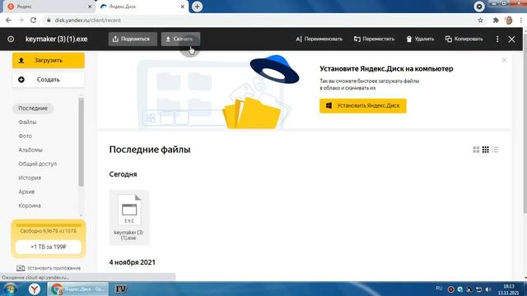Bookmark this page with star icon

coord(481,20)
